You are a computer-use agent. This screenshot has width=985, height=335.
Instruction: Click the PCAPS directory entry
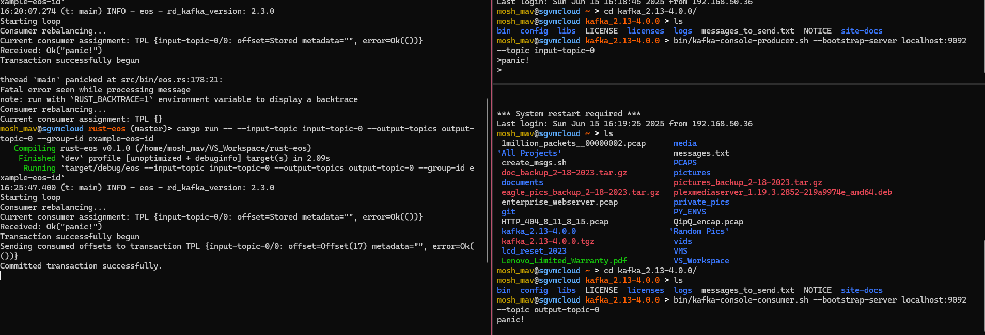[685, 163]
